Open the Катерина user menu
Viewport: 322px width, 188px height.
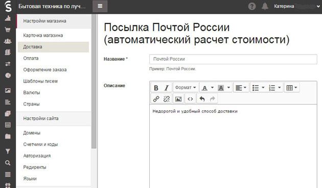pos(297,6)
